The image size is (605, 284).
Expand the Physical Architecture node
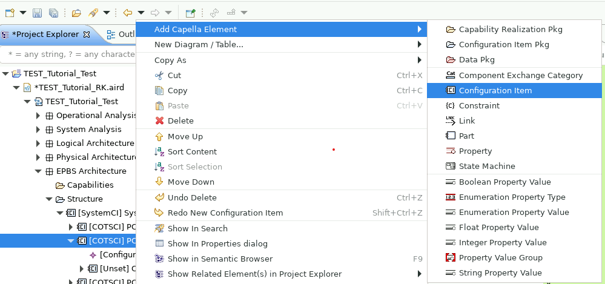(x=38, y=157)
